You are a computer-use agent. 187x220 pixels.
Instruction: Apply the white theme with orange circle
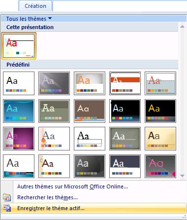(x=54, y=139)
